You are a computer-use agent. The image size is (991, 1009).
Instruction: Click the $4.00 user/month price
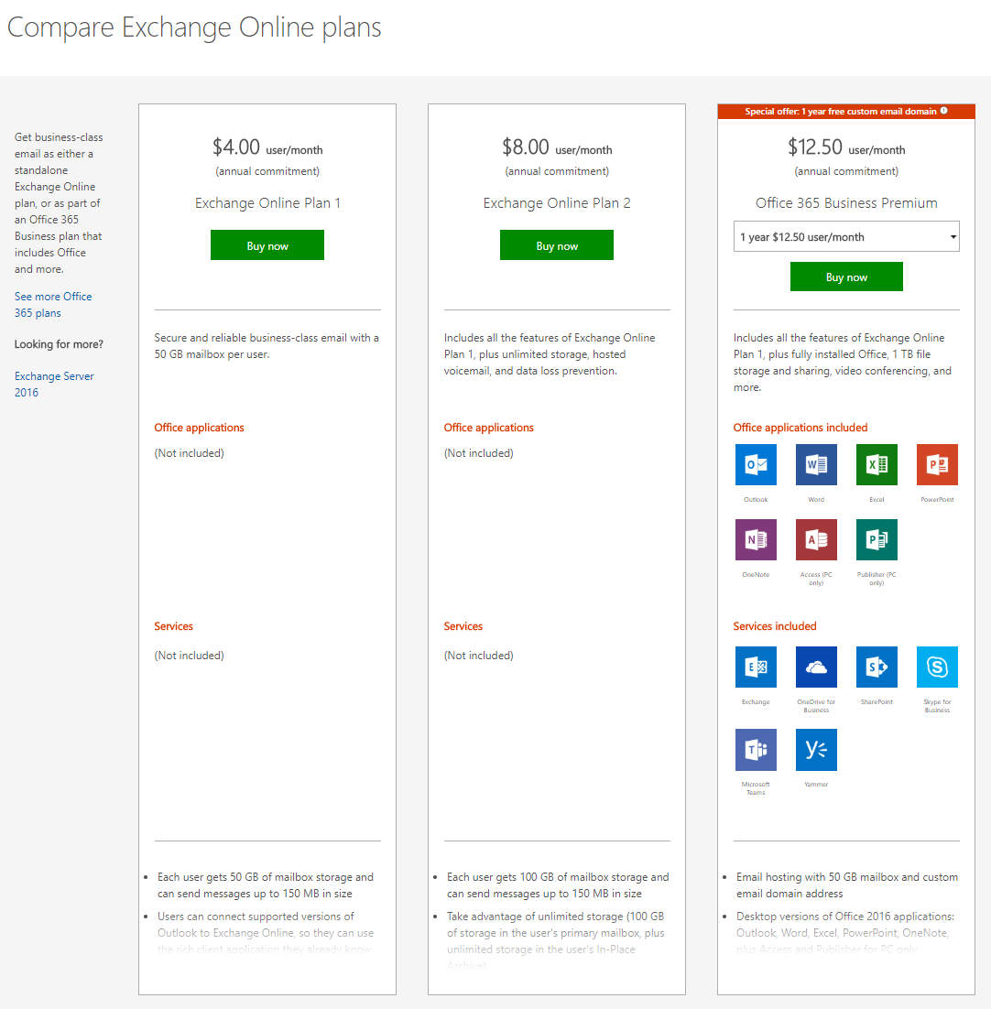coord(267,147)
